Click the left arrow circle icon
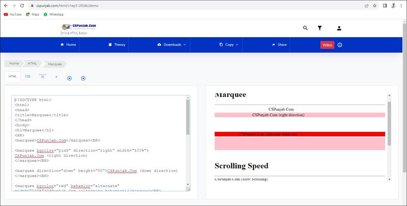The width and height of the screenshot is (407, 206). tap(69, 78)
